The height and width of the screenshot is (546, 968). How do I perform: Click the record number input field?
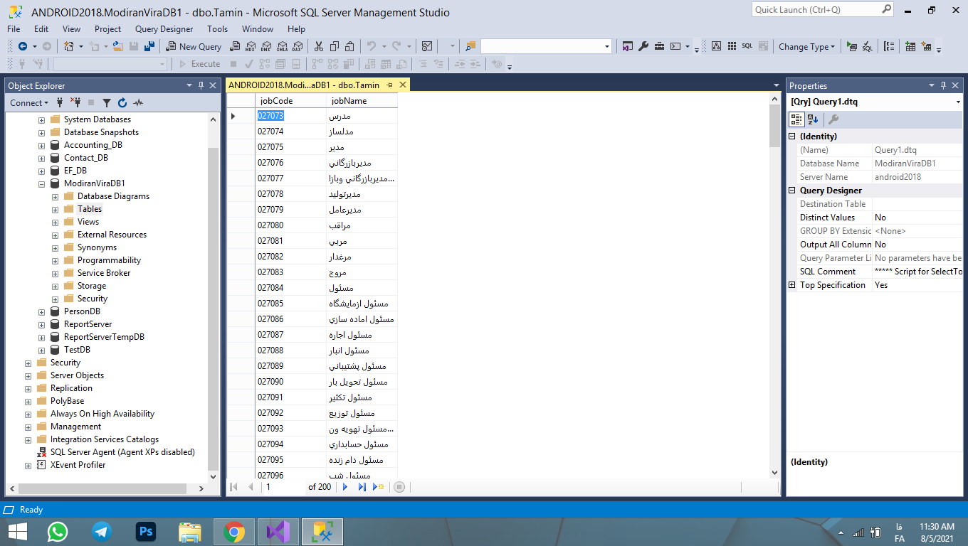284,487
